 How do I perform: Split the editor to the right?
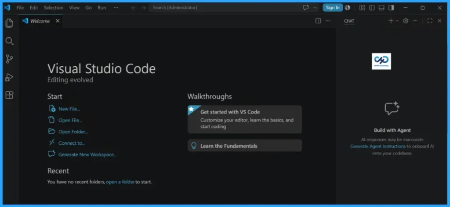click(x=318, y=21)
